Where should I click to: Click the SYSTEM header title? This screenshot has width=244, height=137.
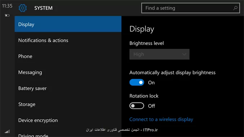pos(44,8)
